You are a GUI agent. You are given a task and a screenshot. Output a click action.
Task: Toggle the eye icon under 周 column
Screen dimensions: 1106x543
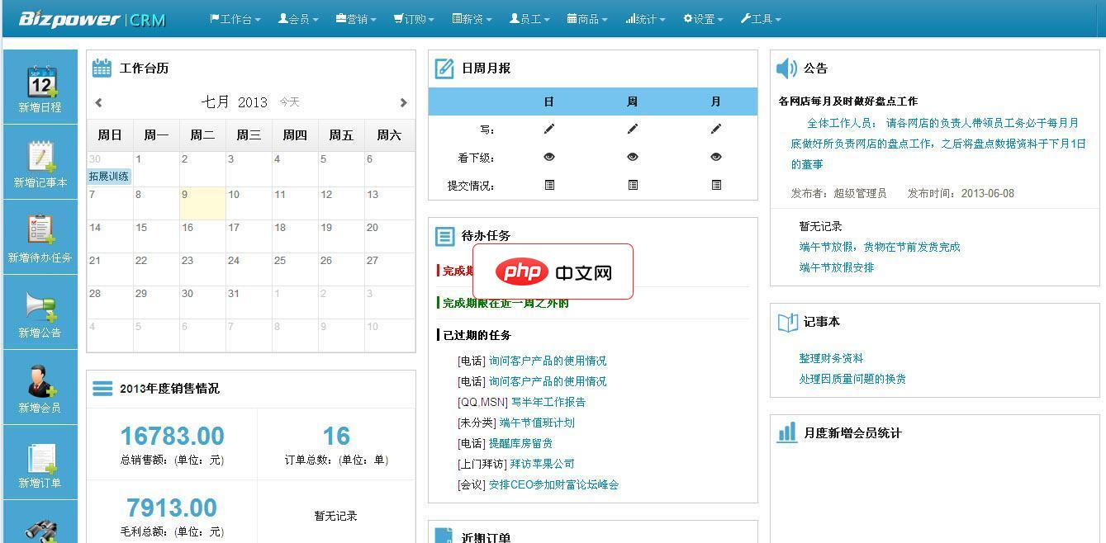pos(633,157)
